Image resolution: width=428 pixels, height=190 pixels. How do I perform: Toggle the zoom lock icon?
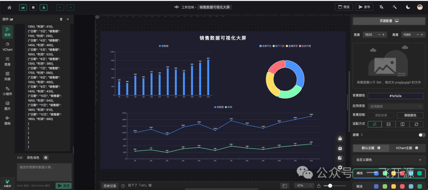point(319,186)
